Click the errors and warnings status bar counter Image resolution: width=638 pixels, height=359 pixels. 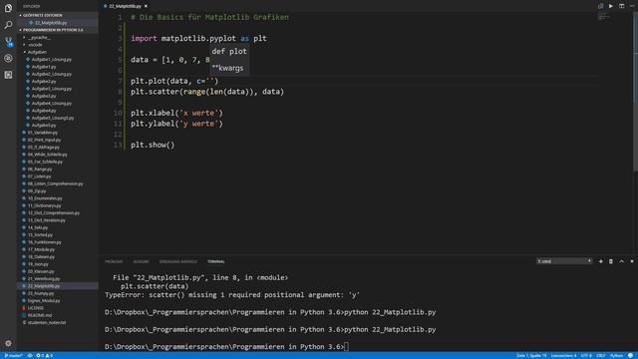tap(44, 356)
